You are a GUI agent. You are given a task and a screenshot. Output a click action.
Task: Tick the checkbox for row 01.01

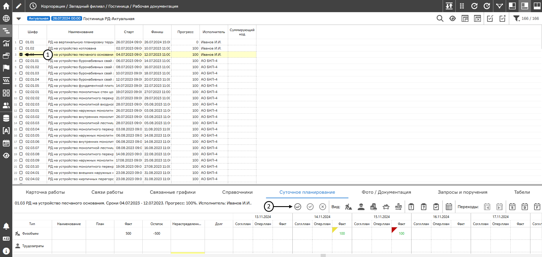pyautogui.click(x=21, y=42)
